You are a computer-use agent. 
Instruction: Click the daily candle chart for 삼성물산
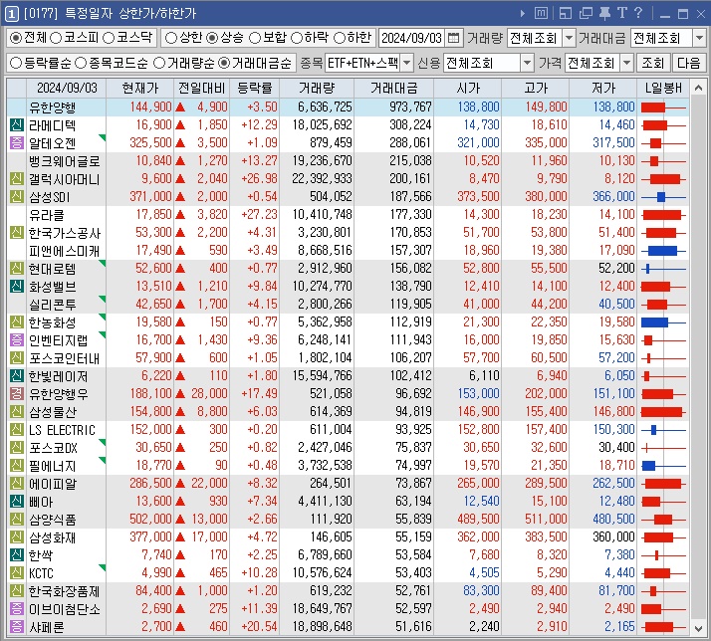click(x=663, y=412)
